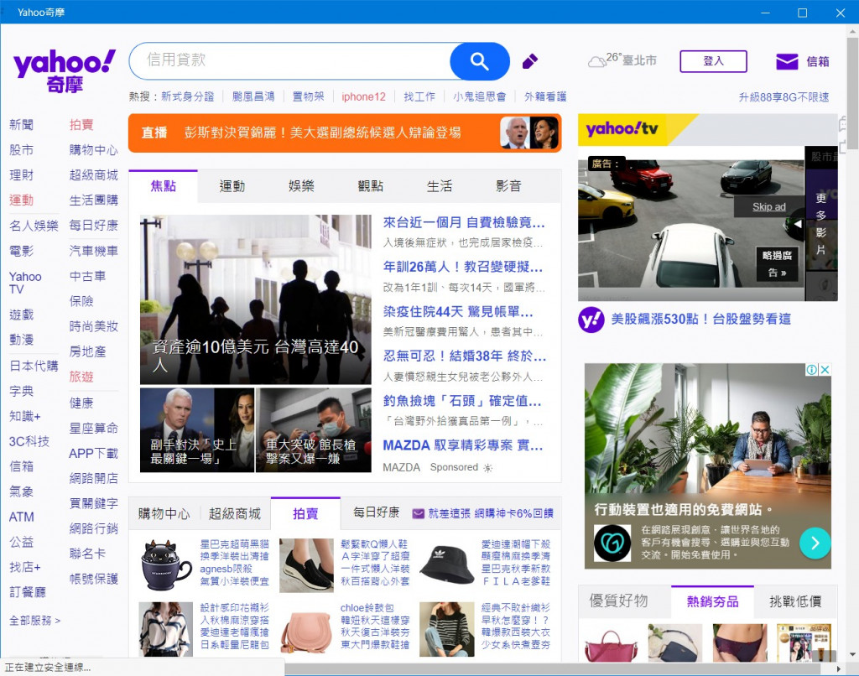Screen dimensions: 859x676
Task: Open headline 來台近一個月 自費檢驗竟
Action: coord(464,223)
